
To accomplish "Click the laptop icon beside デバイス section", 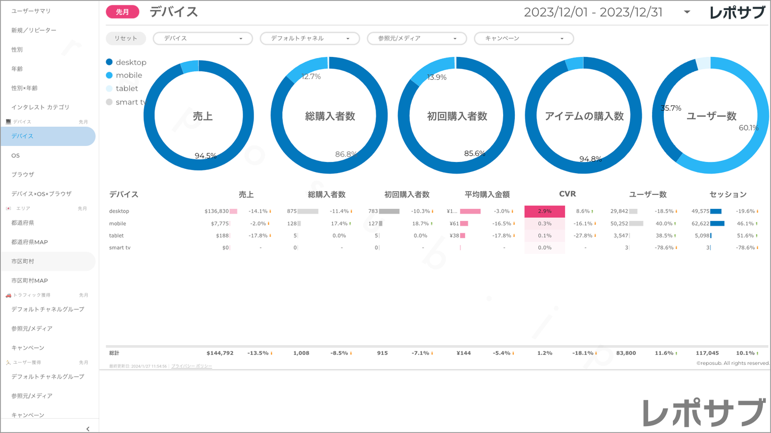I will pos(8,122).
